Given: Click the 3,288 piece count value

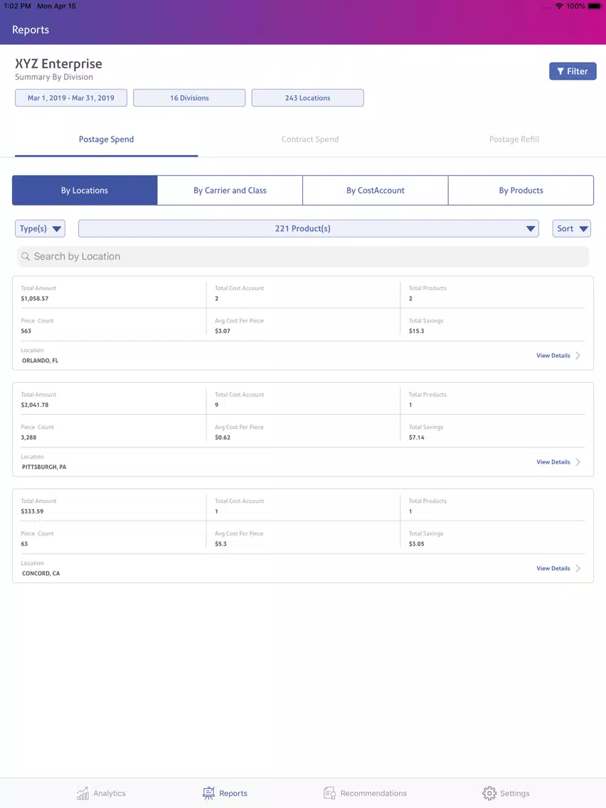Looking at the screenshot, I should 28,437.
